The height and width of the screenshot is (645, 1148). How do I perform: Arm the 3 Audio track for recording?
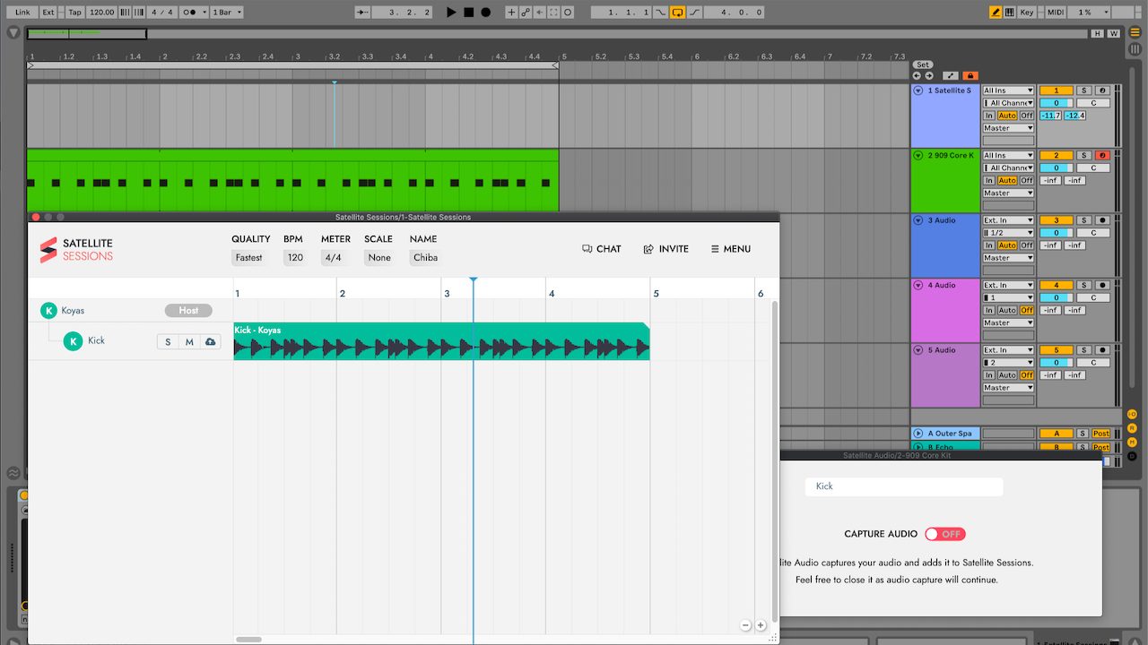click(x=1102, y=220)
